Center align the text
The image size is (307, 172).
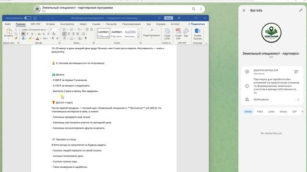click(x=69, y=34)
